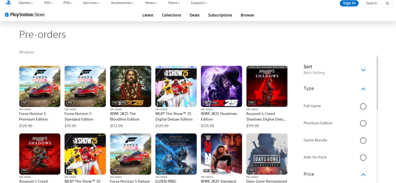Click the Forza Horizon 5 Standard Edition title
Image resolution: width=396 pixels, height=183 pixels.
[x=79, y=116]
